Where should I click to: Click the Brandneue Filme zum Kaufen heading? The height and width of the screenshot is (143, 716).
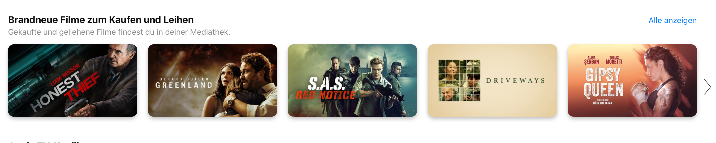(x=101, y=20)
